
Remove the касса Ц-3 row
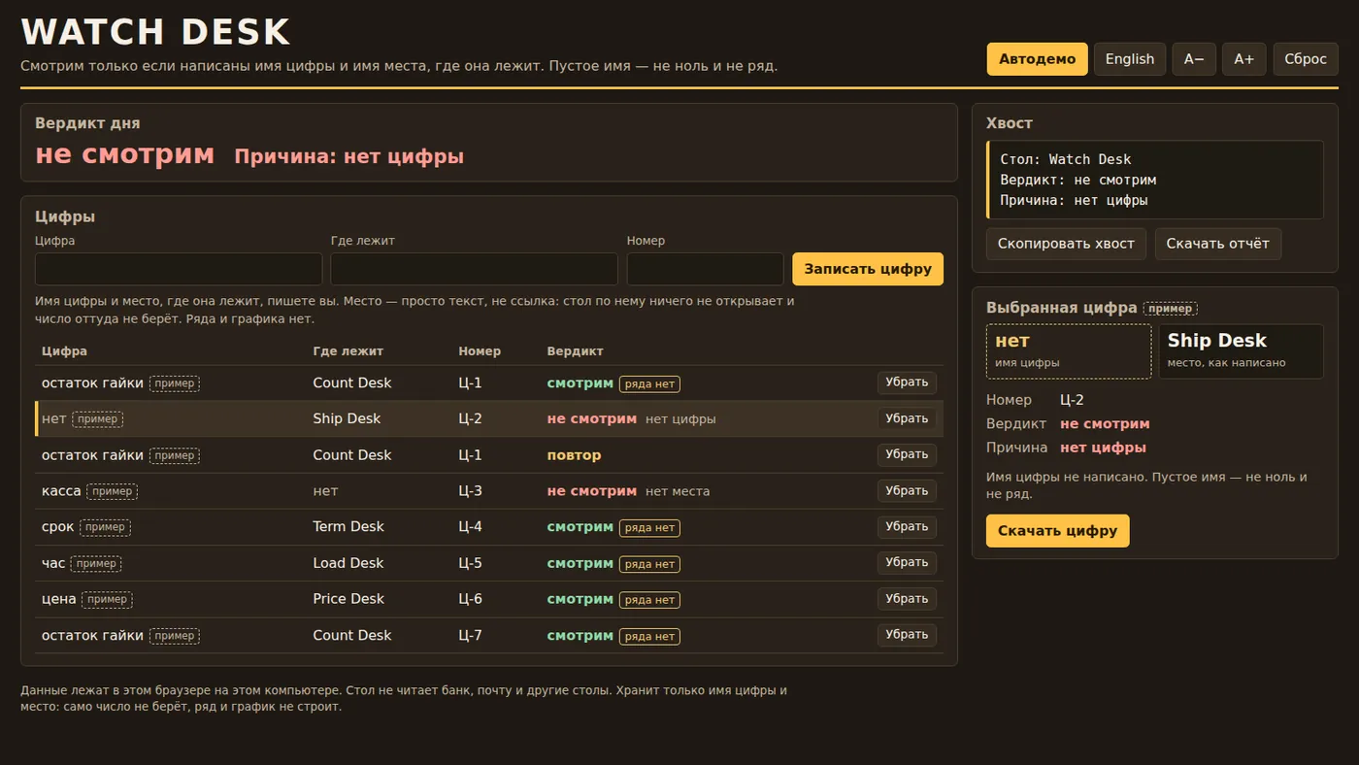(907, 491)
